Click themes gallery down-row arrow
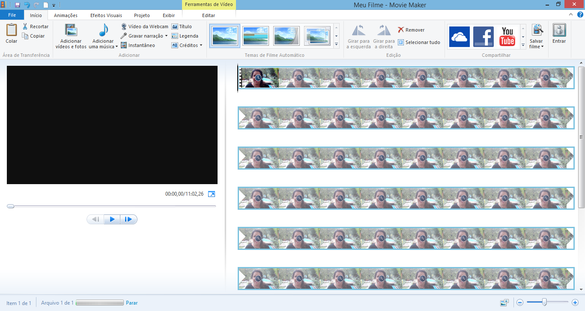This screenshot has width=585, height=311. click(336, 36)
